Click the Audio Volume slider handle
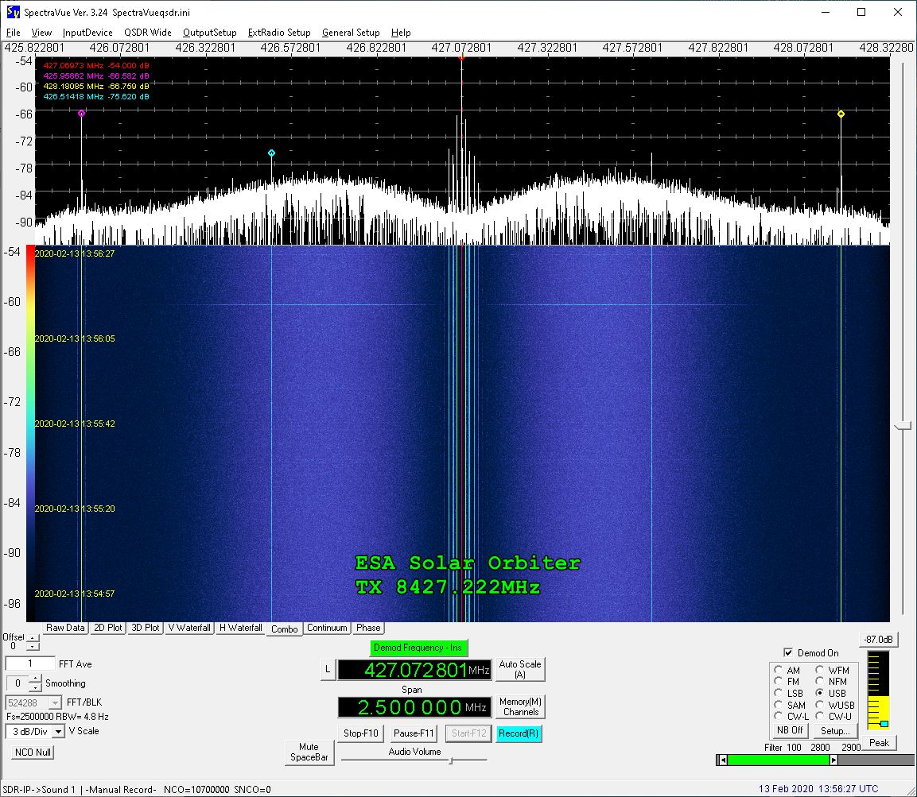 point(451,760)
